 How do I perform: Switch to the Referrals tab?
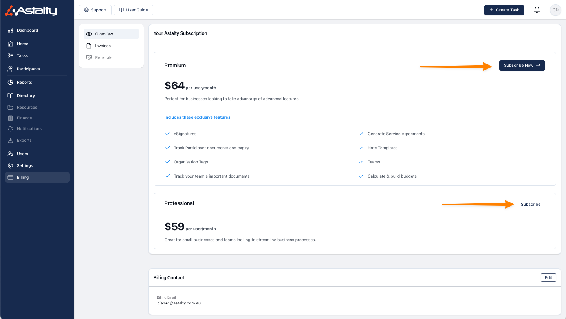(x=111, y=57)
